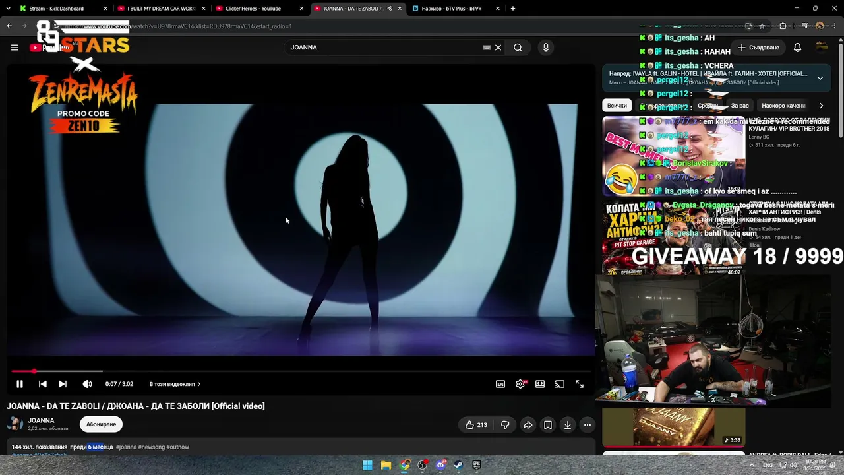Mute audio on the JOANNA tab

(390, 9)
